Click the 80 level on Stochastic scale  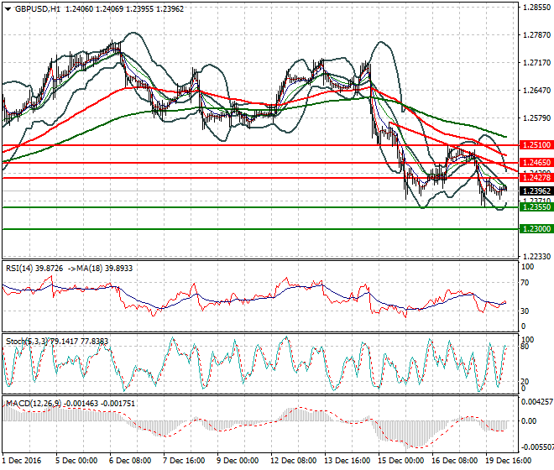[x=527, y=345]
